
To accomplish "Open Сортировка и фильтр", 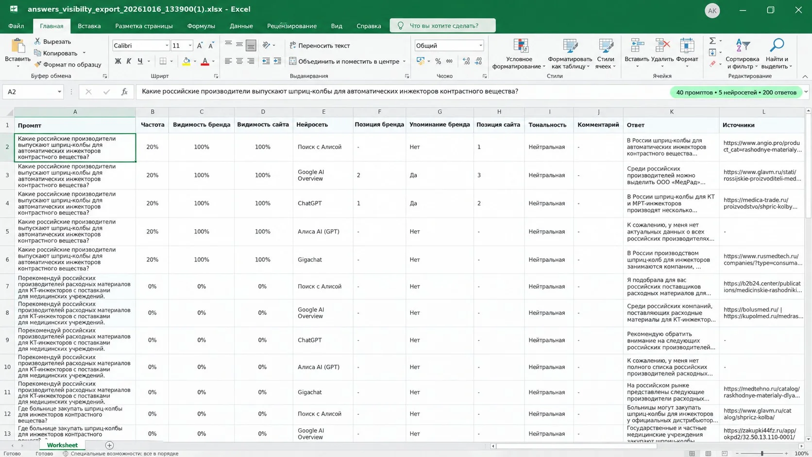I will tap(742, 54).
